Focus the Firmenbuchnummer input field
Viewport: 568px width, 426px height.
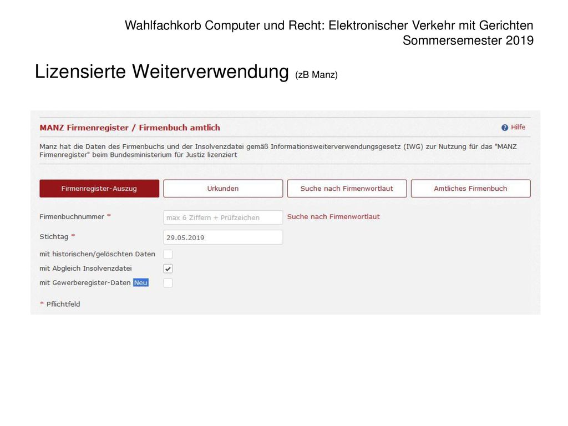pyautogui.click(x=223, y=217)
